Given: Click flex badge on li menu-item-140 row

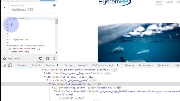Looking at the screenshot, I should 71,95.
